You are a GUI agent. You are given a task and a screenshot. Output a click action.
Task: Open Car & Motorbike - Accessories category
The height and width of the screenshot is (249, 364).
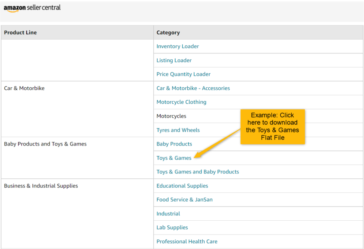[193, 88]
